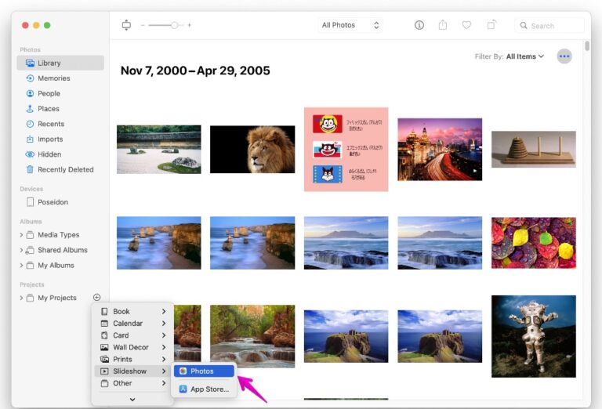Select Slideshow in the project menu
602x409 pixels.
(x=132, y=371)
